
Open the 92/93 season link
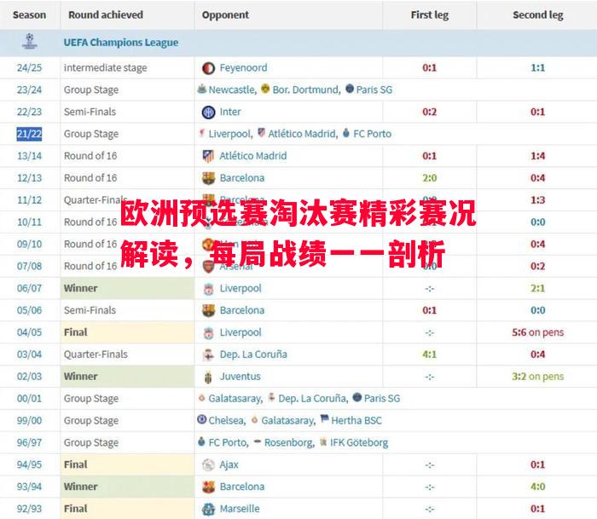(29, 509)
